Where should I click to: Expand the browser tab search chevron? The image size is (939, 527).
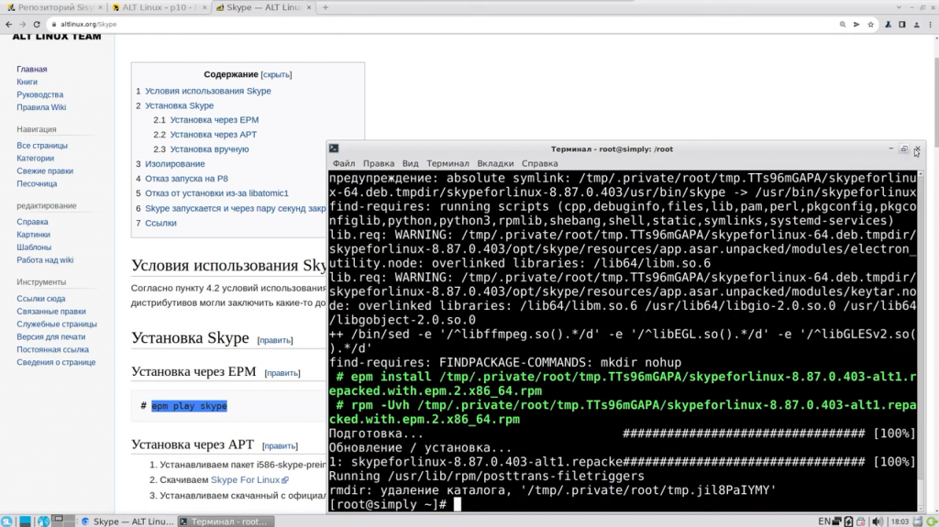tap(899, 7)
